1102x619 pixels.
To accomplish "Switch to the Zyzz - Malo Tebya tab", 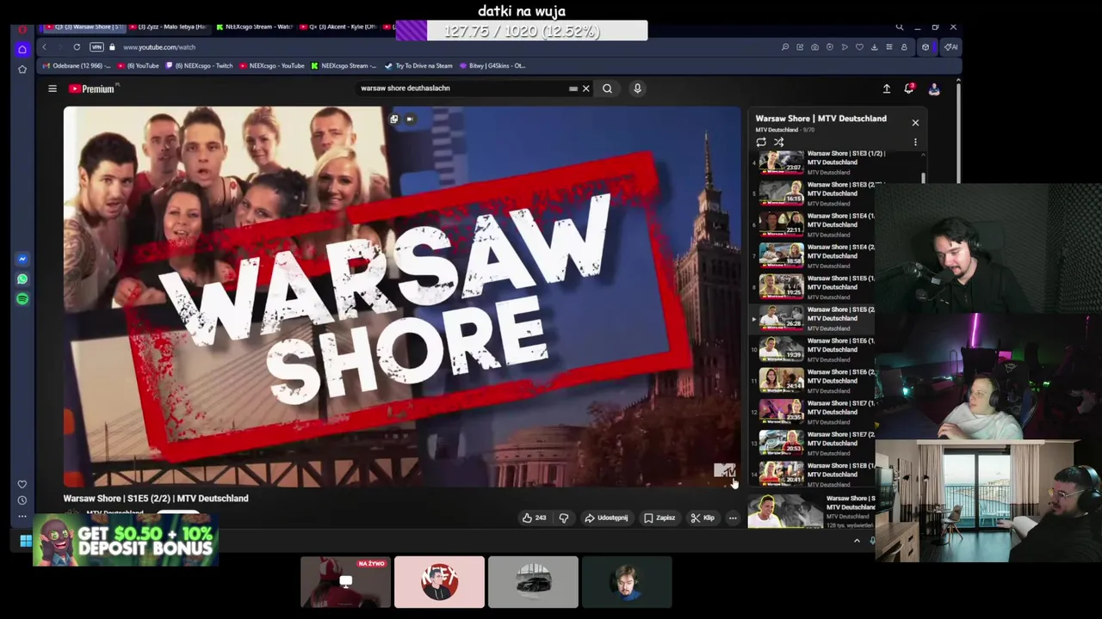I will coord(170,27).
